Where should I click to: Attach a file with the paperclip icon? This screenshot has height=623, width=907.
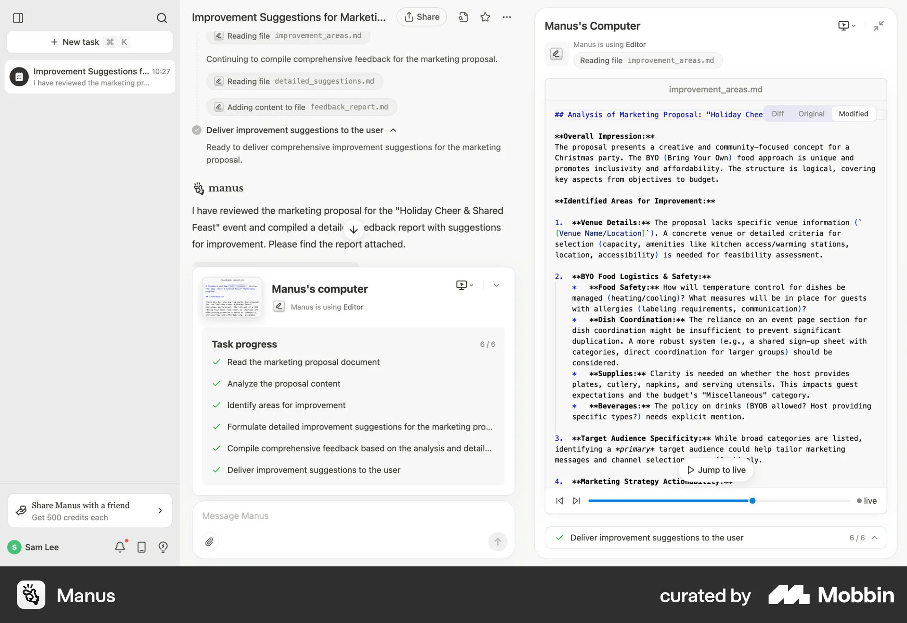coord(210,542)
